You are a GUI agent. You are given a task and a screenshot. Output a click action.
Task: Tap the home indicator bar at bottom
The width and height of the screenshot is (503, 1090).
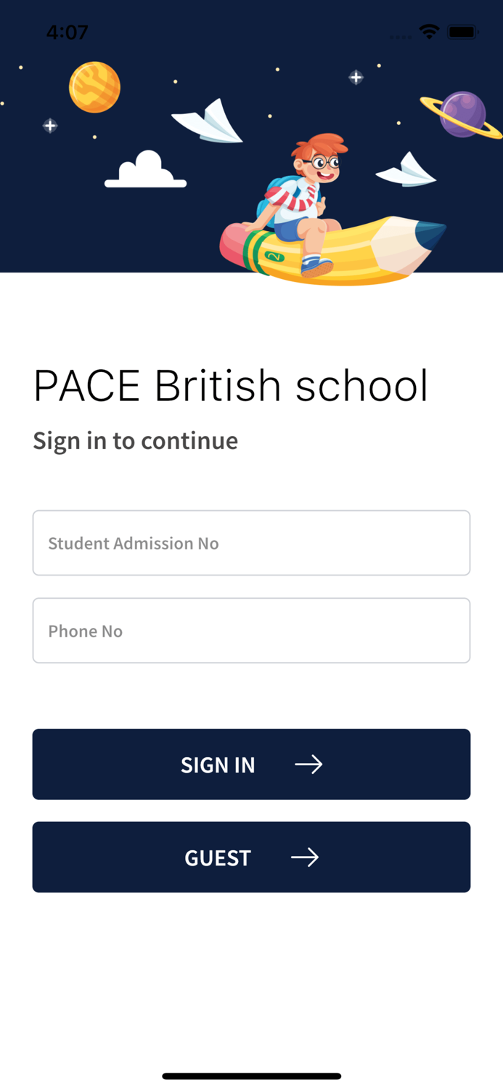251,1076
